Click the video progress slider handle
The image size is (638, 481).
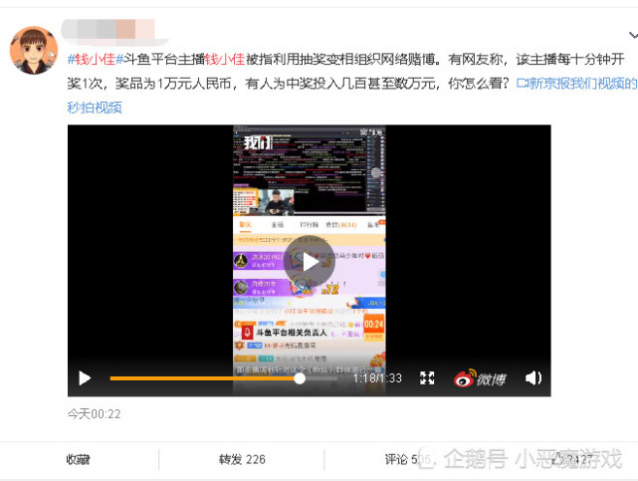[300, 378]
